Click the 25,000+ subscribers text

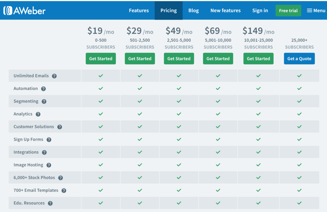[299, 44]
